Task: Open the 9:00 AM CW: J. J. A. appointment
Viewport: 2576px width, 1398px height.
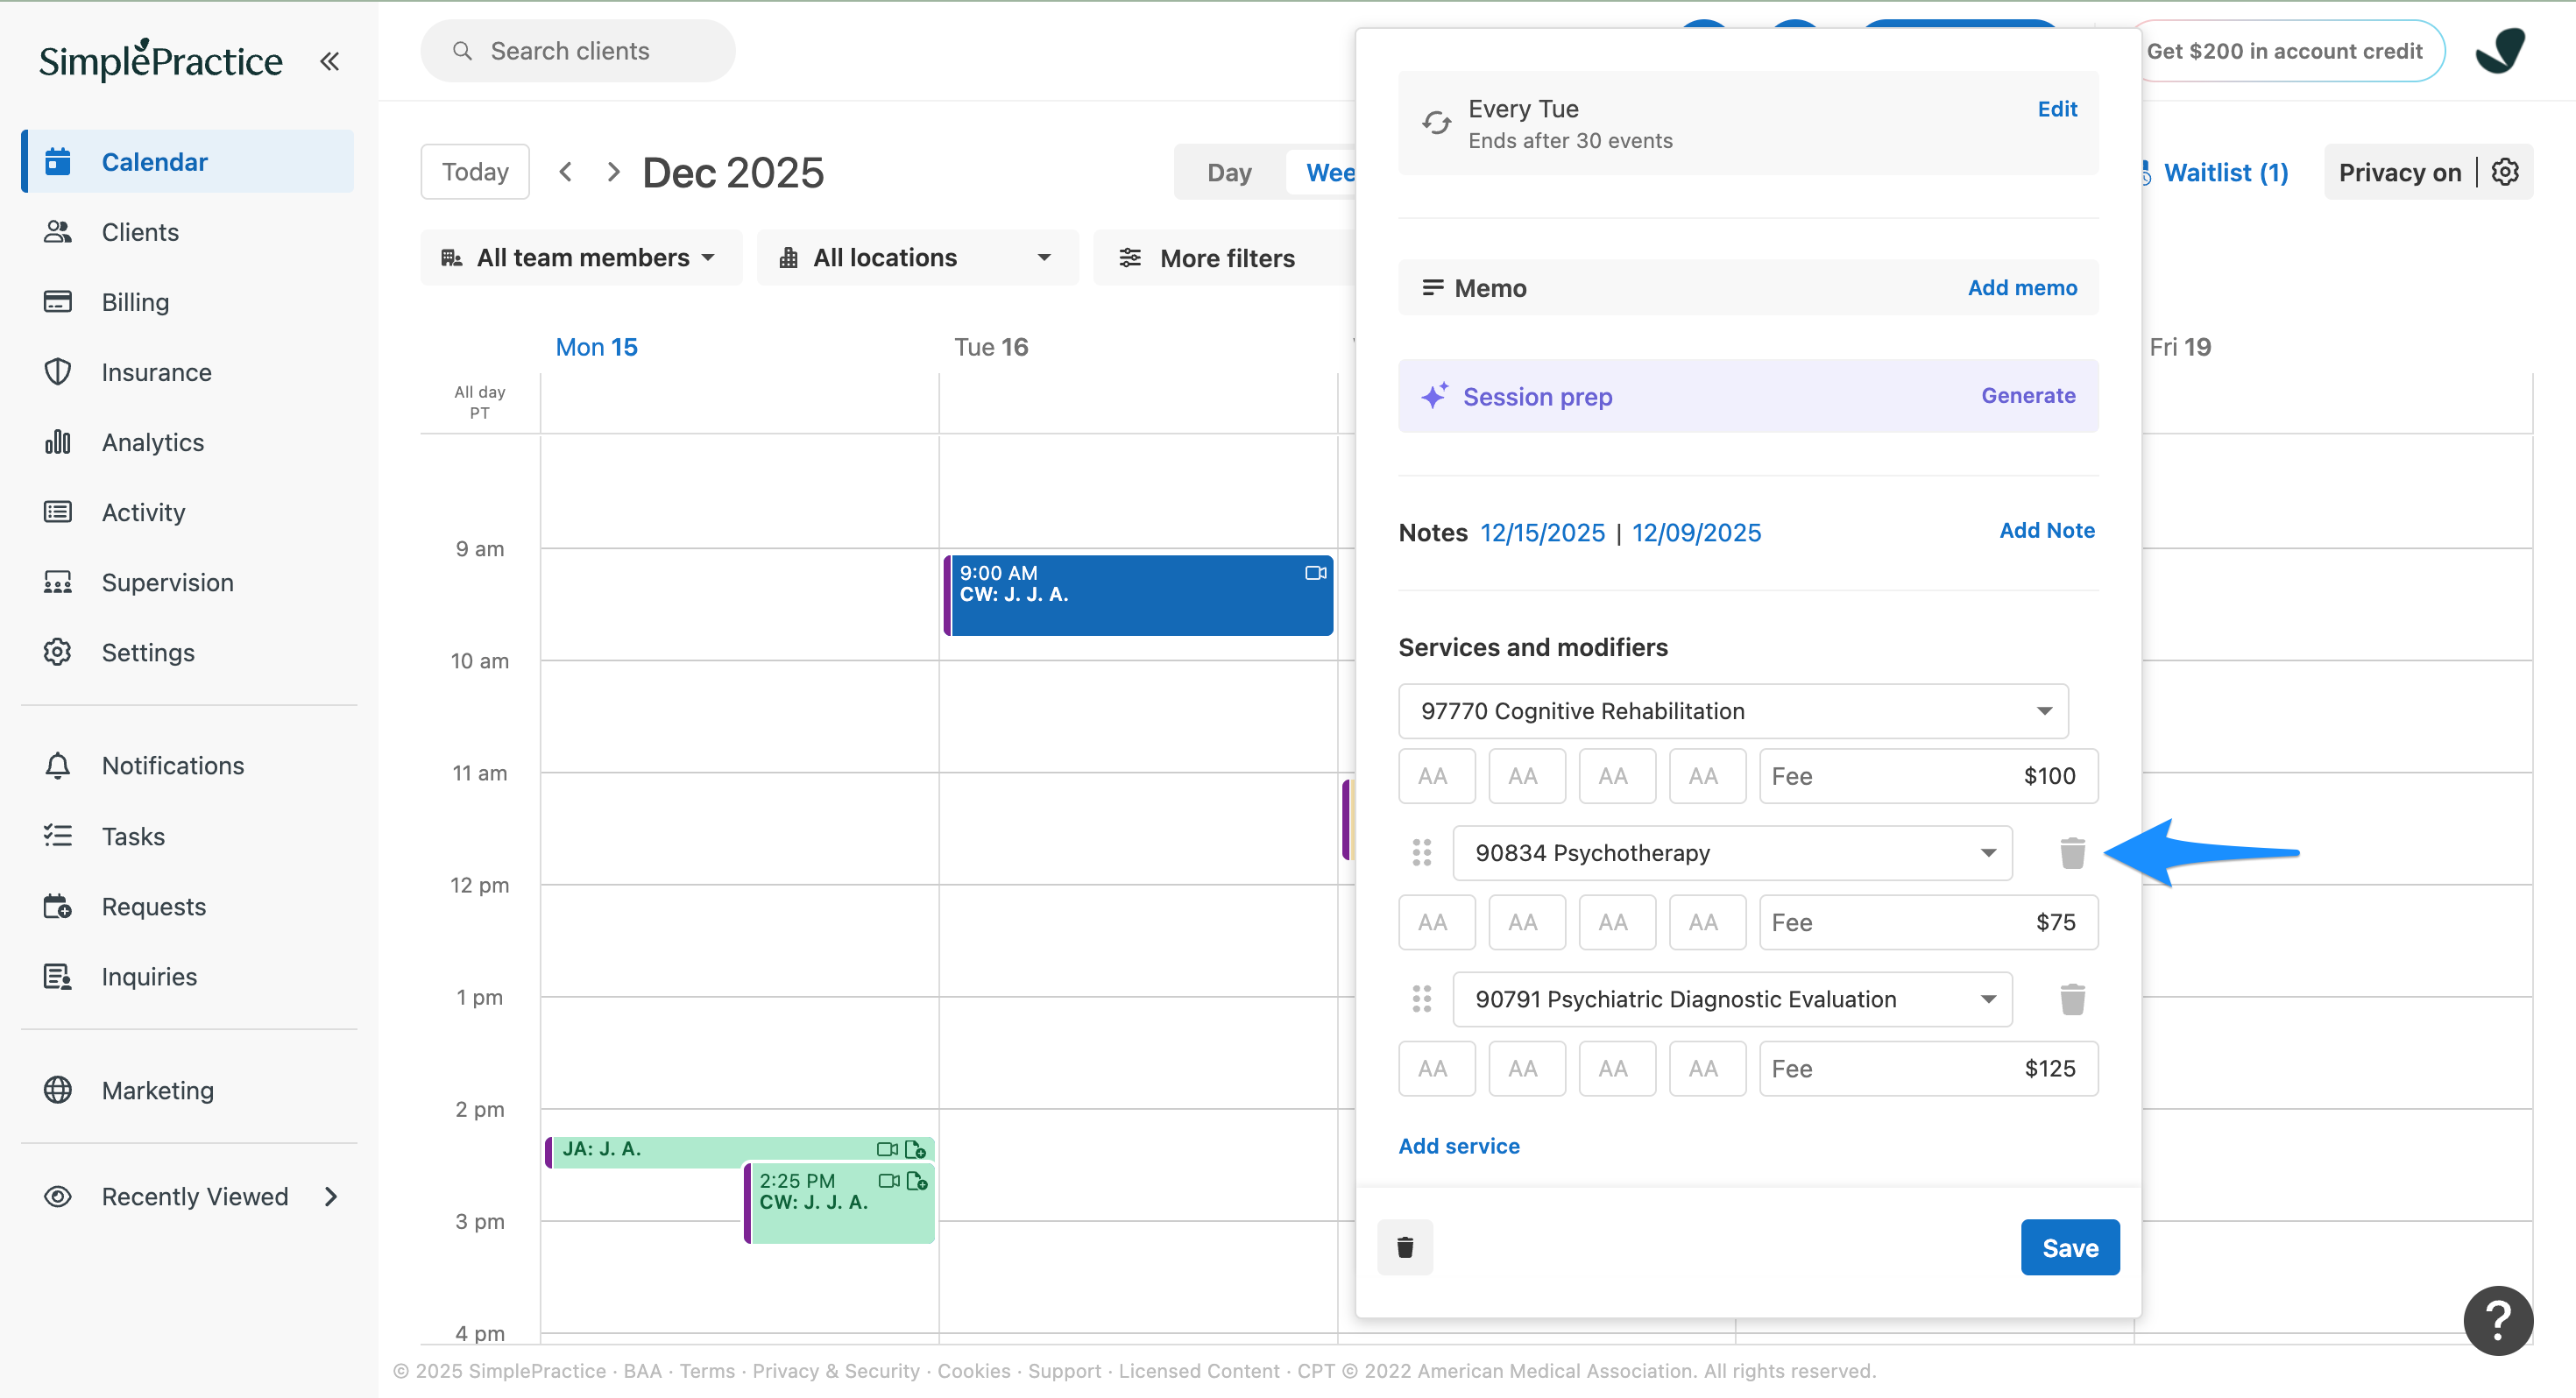Action: (1138, 595)
